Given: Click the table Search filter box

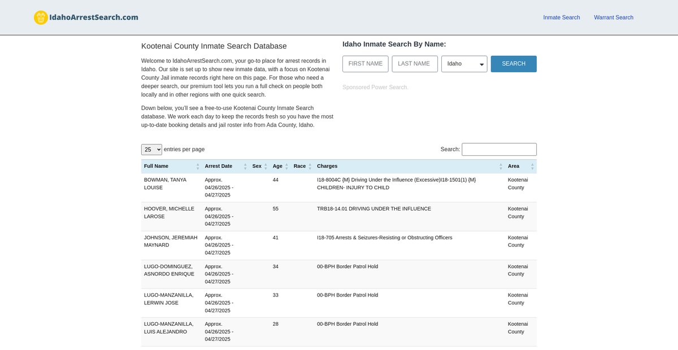Looking at the screenshot, I should [499, 150].
